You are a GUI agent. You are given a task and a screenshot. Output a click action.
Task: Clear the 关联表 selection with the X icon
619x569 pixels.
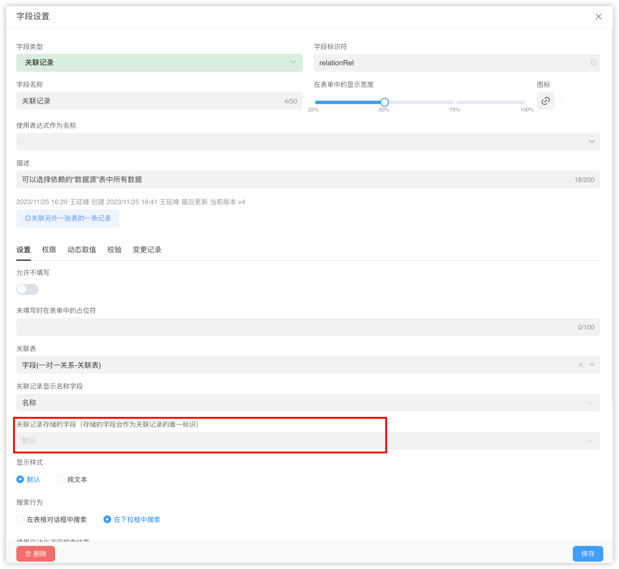[x=581, y=365]
